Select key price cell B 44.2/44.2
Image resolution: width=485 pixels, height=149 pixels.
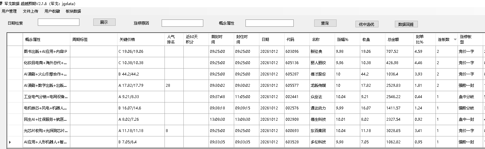[x=141, y=74]
